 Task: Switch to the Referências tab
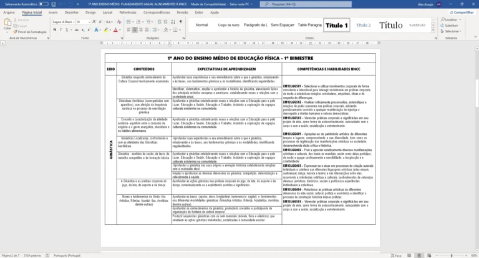click(128, 12)
